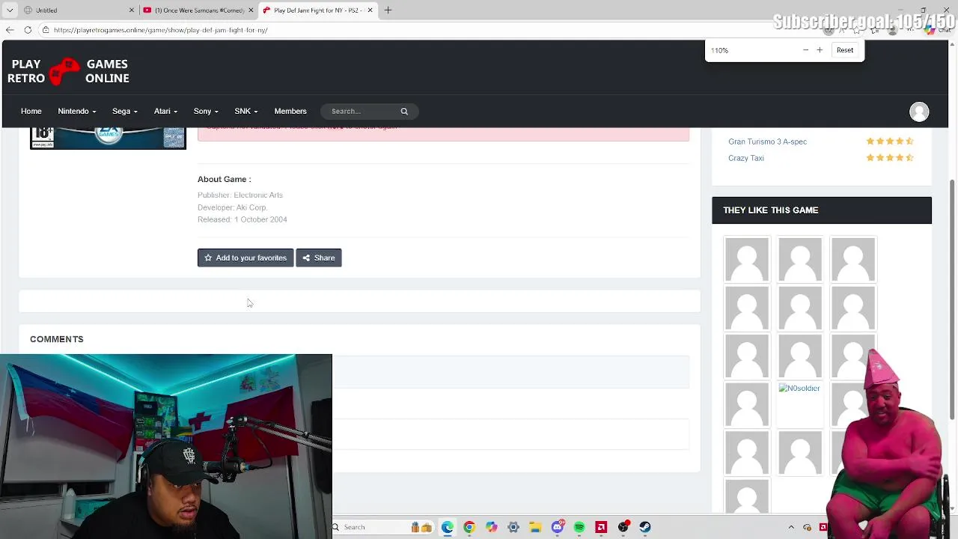The height and width of the screenshot is (539, 958).
Task: Close the Once Were Samoans YouTube tab
Action: 251,10
